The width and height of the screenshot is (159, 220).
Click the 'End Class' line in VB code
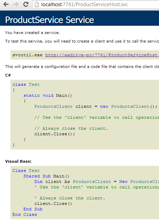click(x=25, y=215)
